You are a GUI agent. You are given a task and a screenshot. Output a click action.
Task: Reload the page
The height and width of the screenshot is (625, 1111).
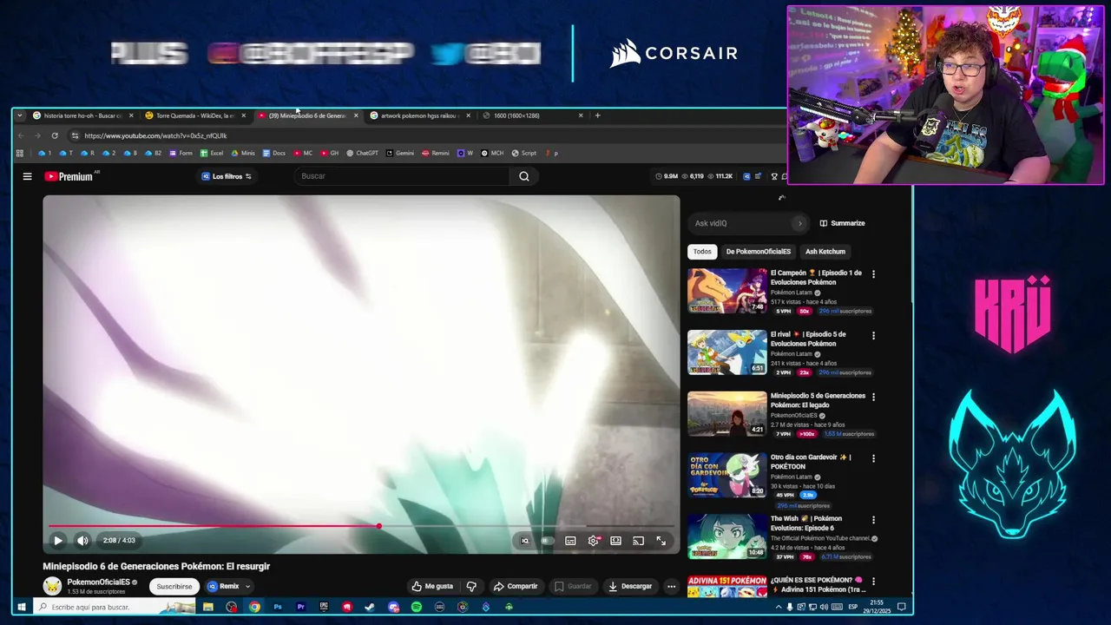click(55, 135)
